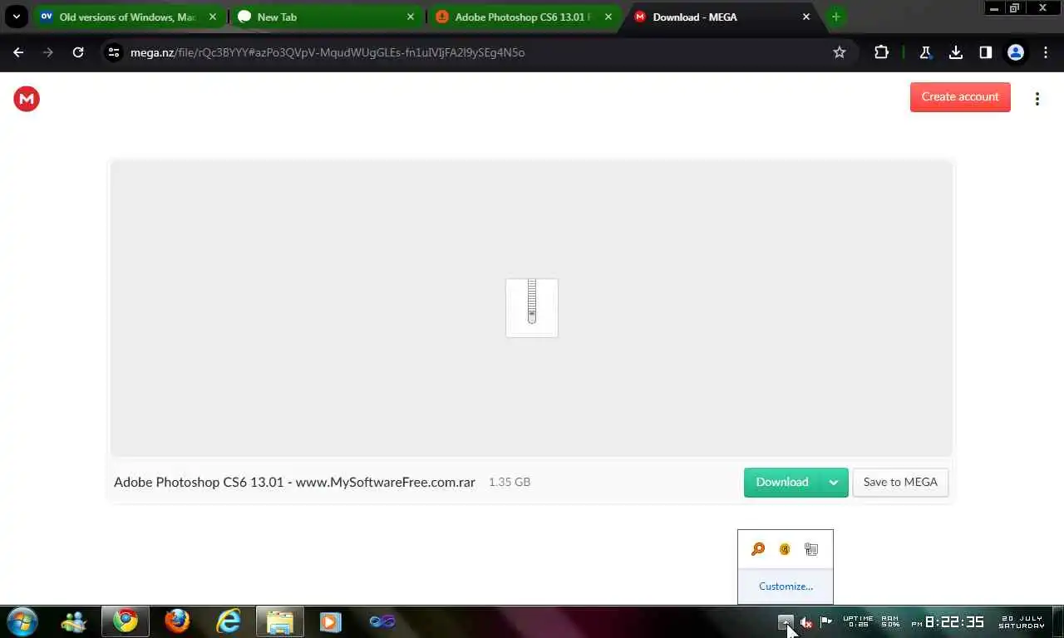Image resolution: width=1064 pixels, height=638 pixels.
Task: Open the Chrome extensions puzzle icon
Action: (x=881, y=52)
